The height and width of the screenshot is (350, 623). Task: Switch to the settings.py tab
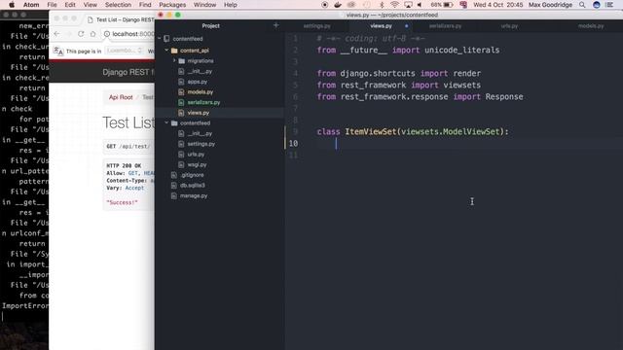click(316, 26)
